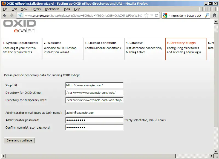Click the horizontal scrollbar thumb
This screenshot has height=159, width=219.
coord(90,156)
